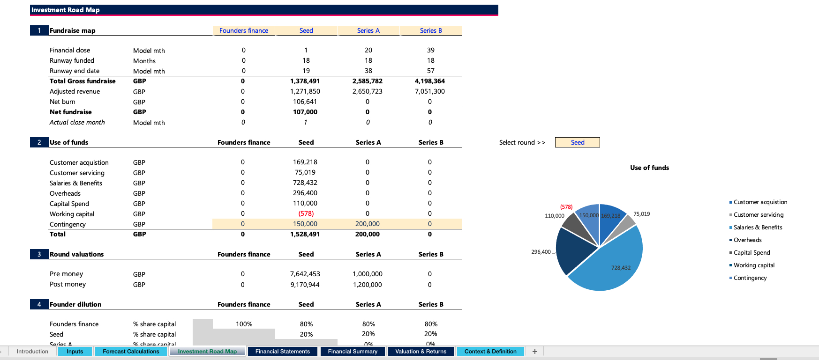Switch to the Inputs sheet tab

pyautogui.click(x=75, y=351)
